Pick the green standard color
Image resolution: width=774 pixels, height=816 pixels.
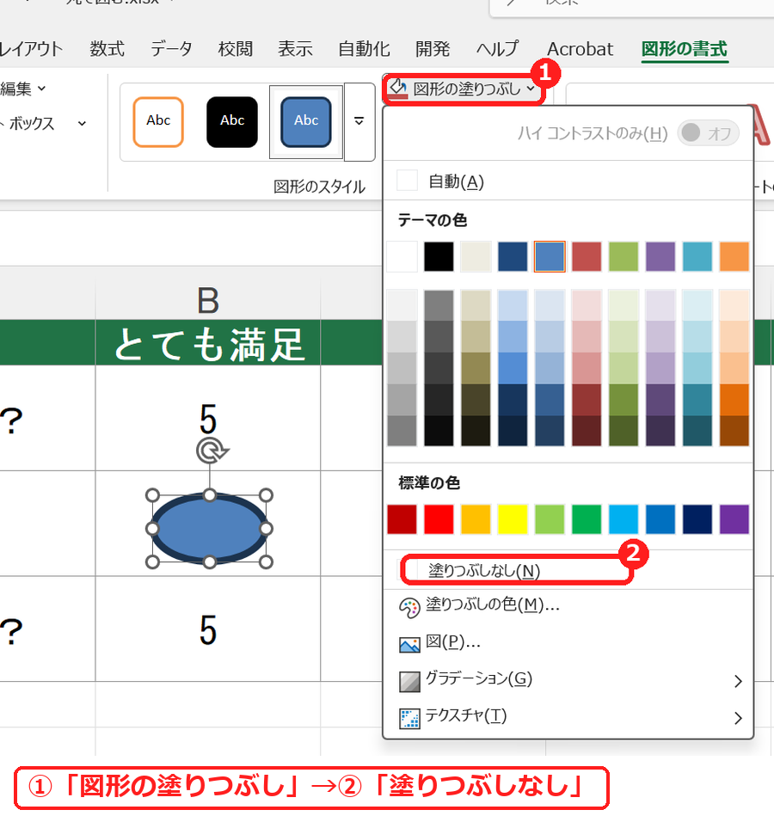tap(587, 518)
